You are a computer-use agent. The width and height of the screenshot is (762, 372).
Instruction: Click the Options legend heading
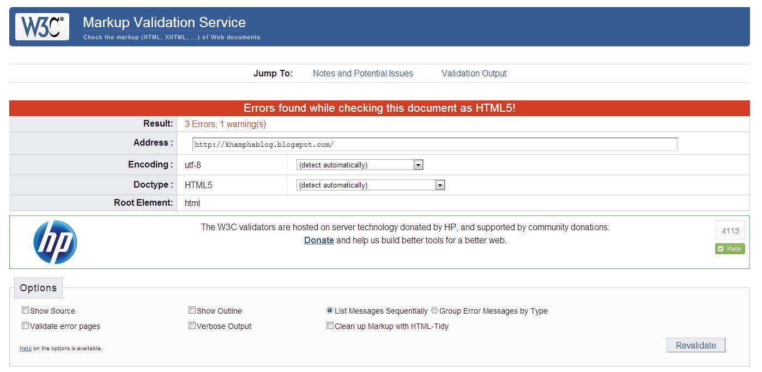pyautogui.click(x=38, y=288)
